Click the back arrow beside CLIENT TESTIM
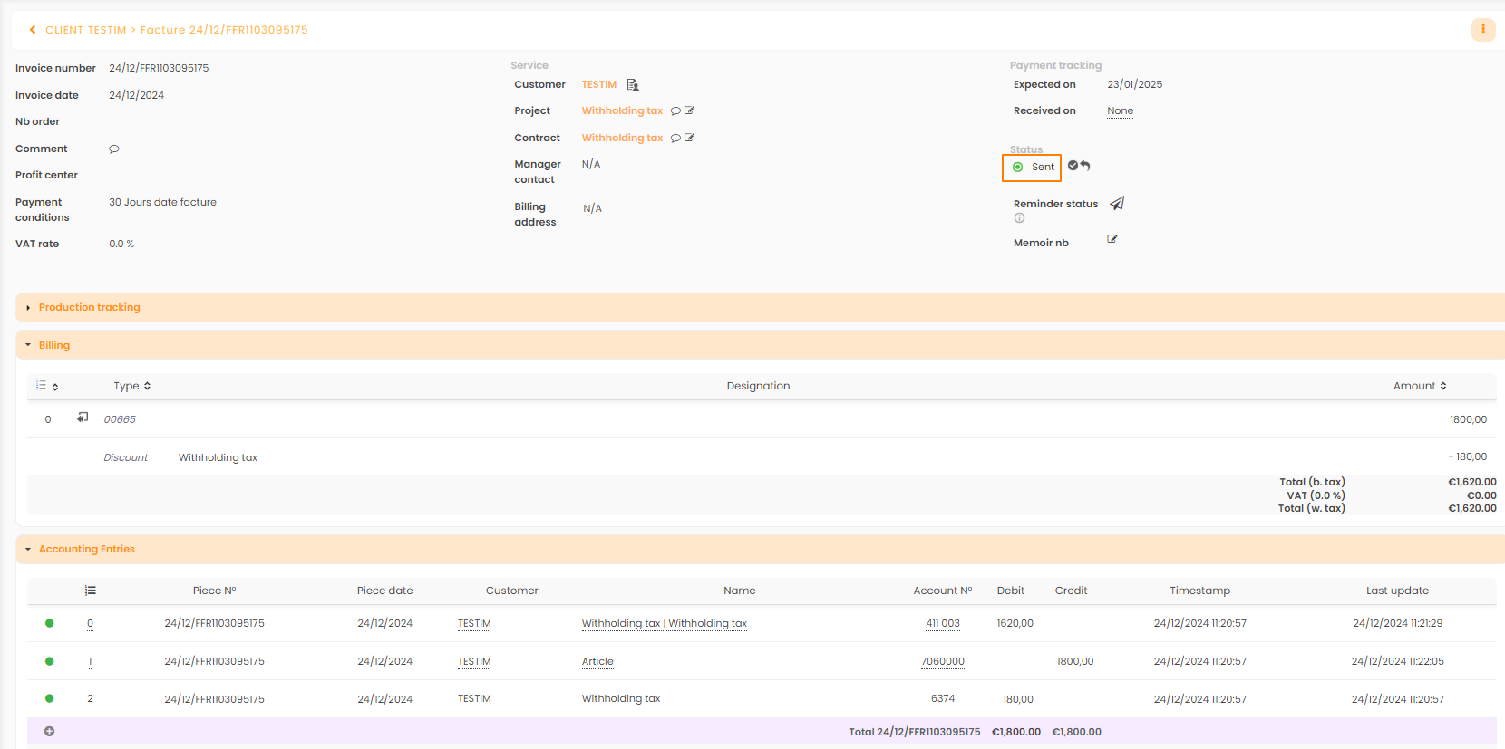The image size is (1505, 749). click(x=33, y=30)
